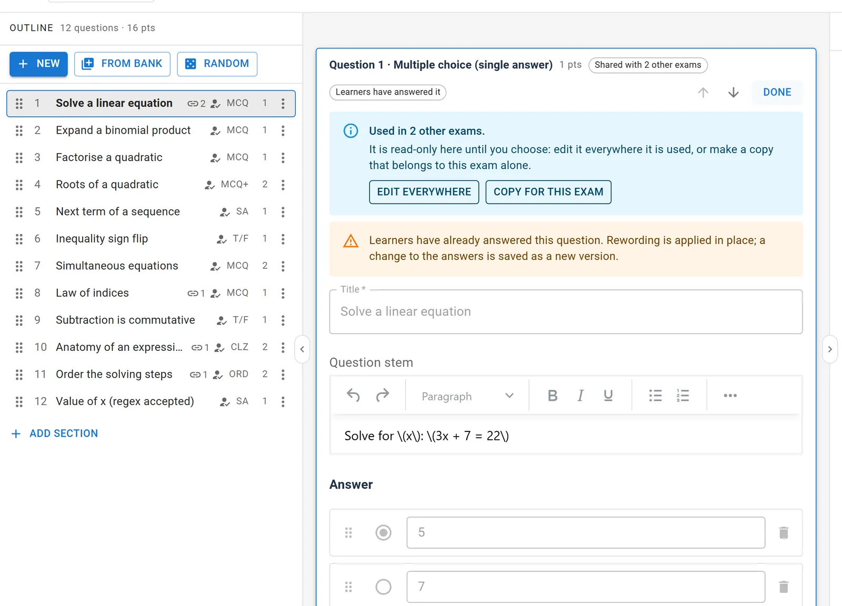Click into the question stem text area
Viewport: 842px width, 606px height.
tap(566, 436)
